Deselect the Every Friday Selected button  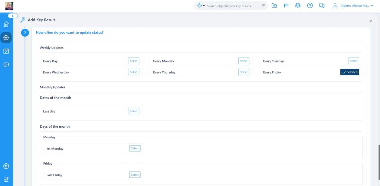[350, 72]
